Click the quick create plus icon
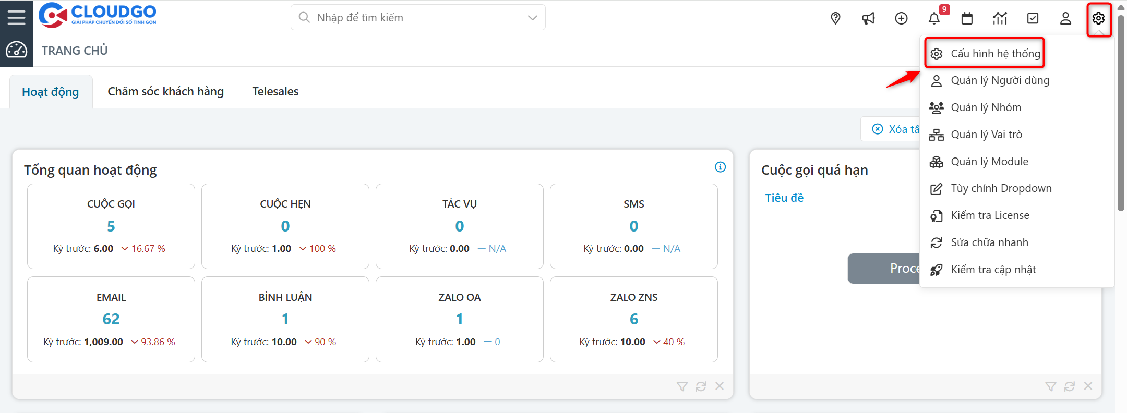Viewport: 1127px width, 413px height. click(901, 18)
